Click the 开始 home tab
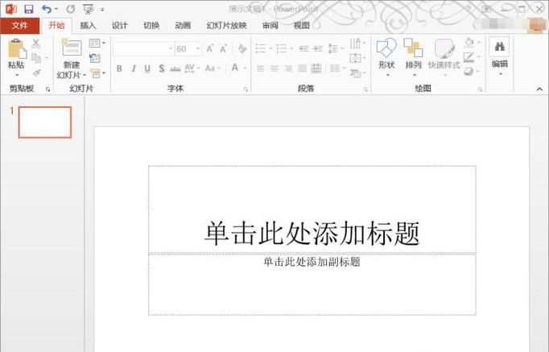549x352 pixels. (x=56, y=25)
